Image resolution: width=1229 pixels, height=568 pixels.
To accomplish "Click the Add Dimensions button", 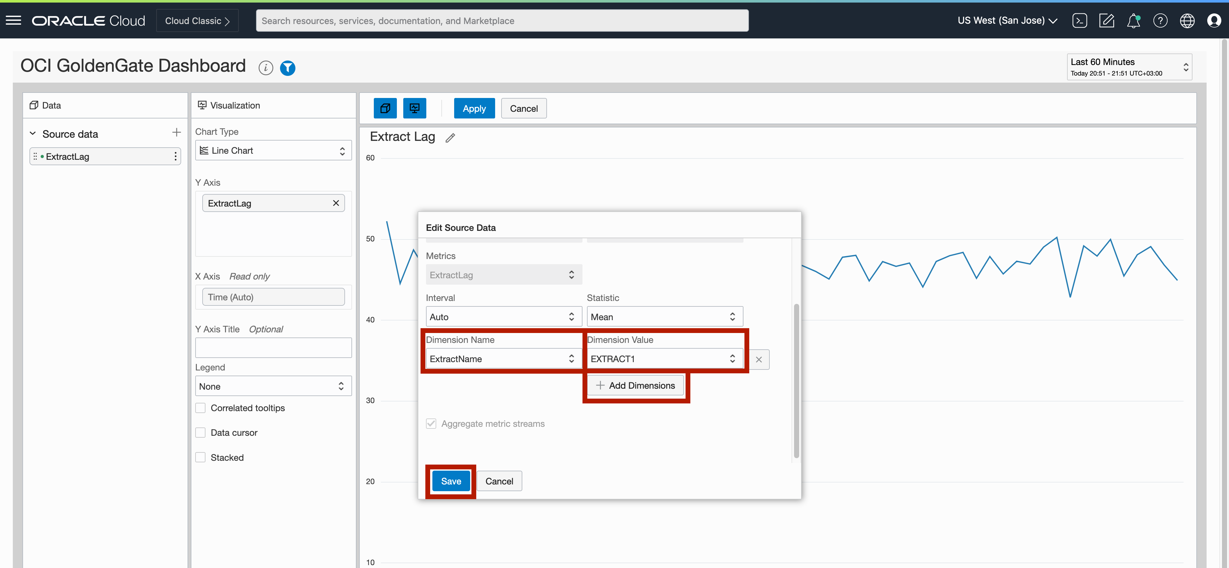I will coord(635,385).
